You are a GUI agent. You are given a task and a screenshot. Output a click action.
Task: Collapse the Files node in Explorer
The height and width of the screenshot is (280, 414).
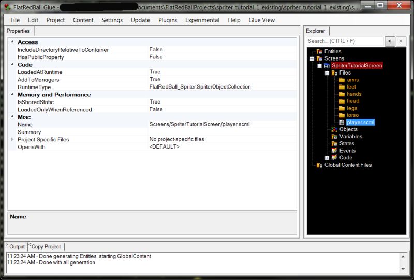coord(327,73)
